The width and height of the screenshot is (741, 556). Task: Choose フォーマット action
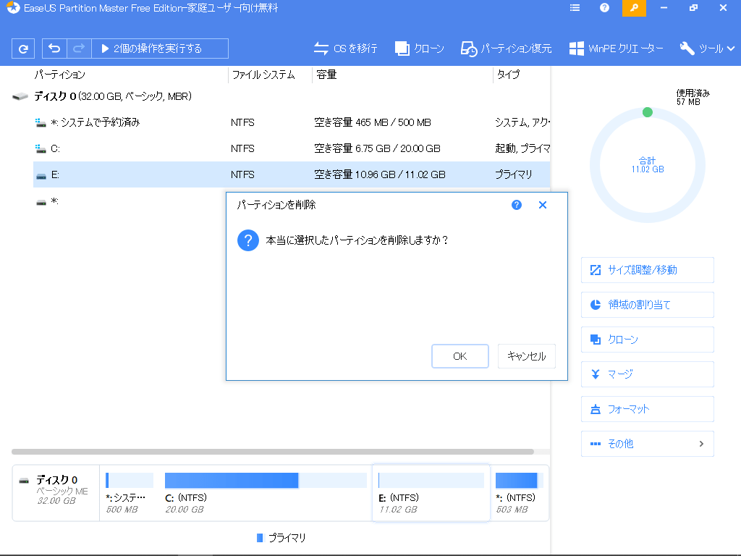[x=647, y=409]
